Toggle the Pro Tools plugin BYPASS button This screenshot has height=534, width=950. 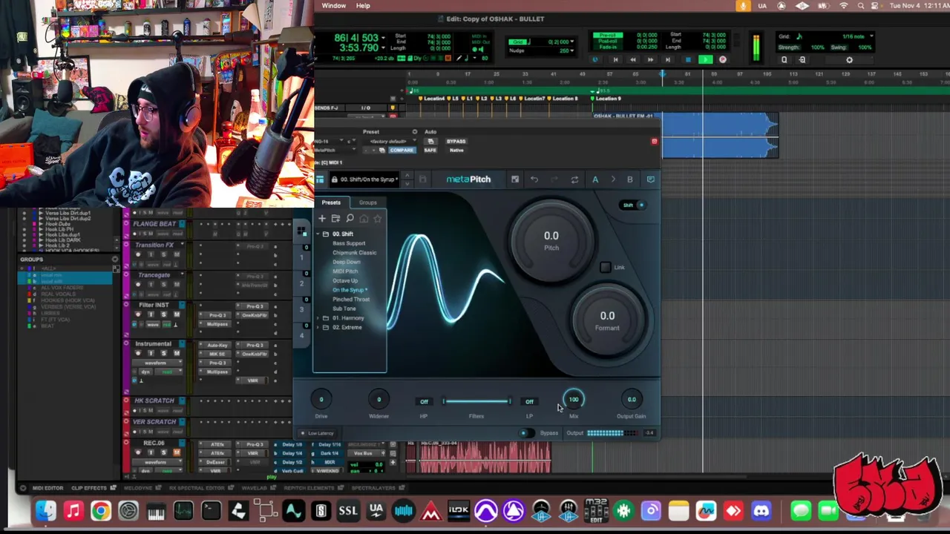point(456,141)
